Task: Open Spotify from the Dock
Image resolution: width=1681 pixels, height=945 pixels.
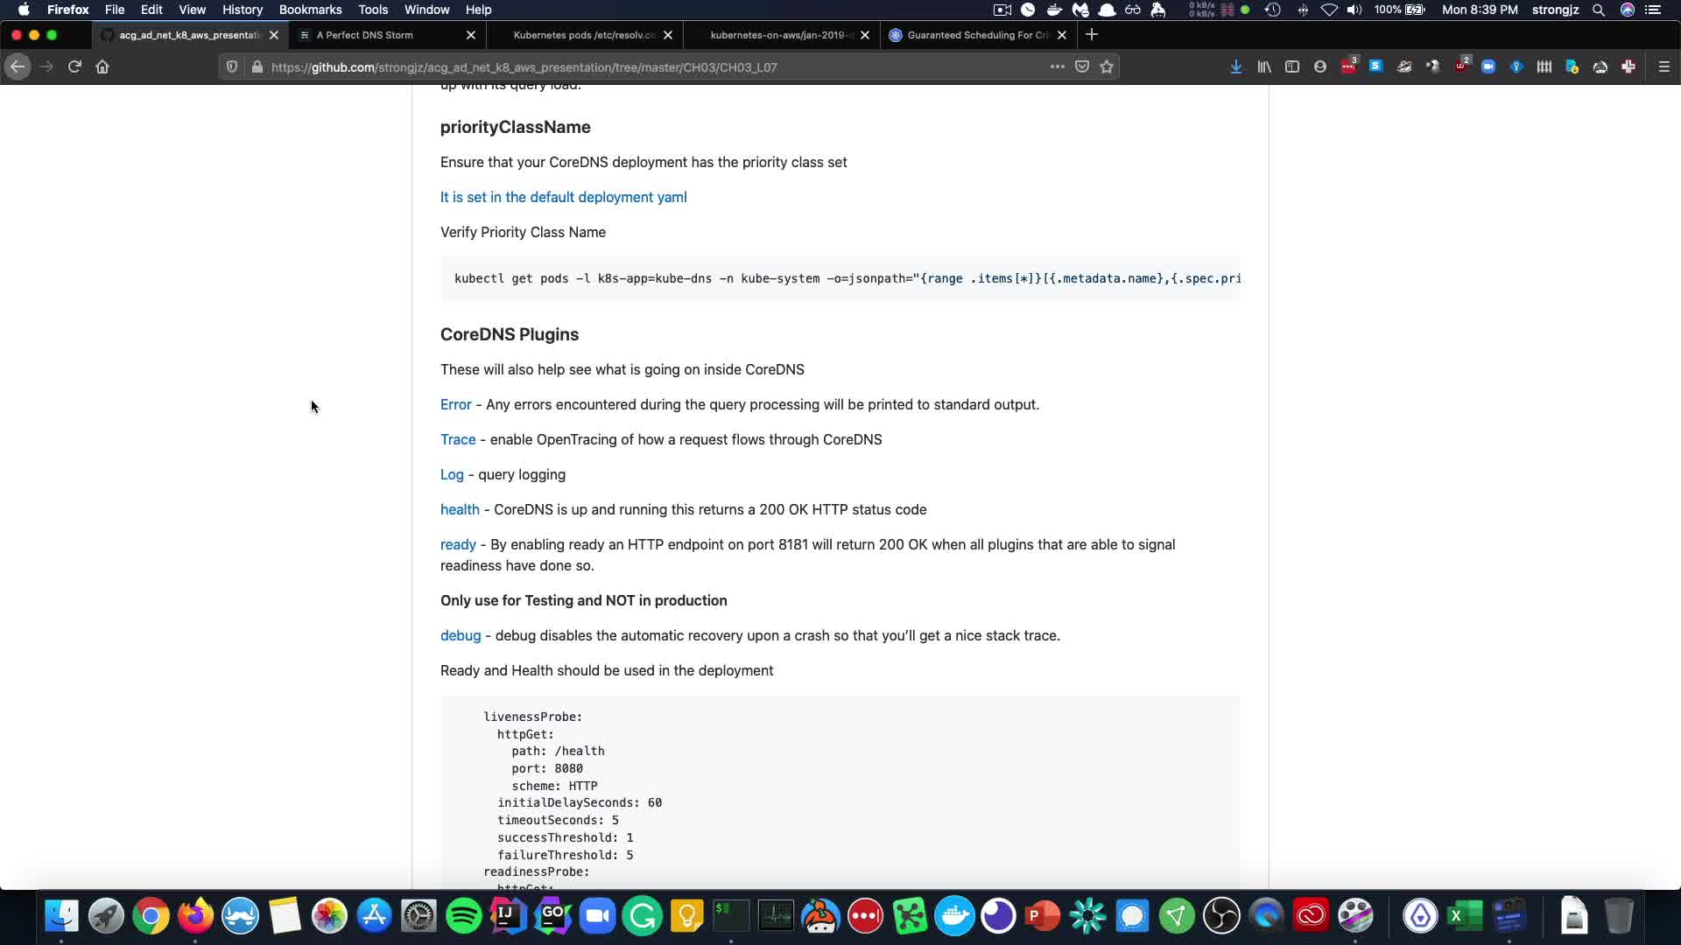Action: tap(463, 916)
